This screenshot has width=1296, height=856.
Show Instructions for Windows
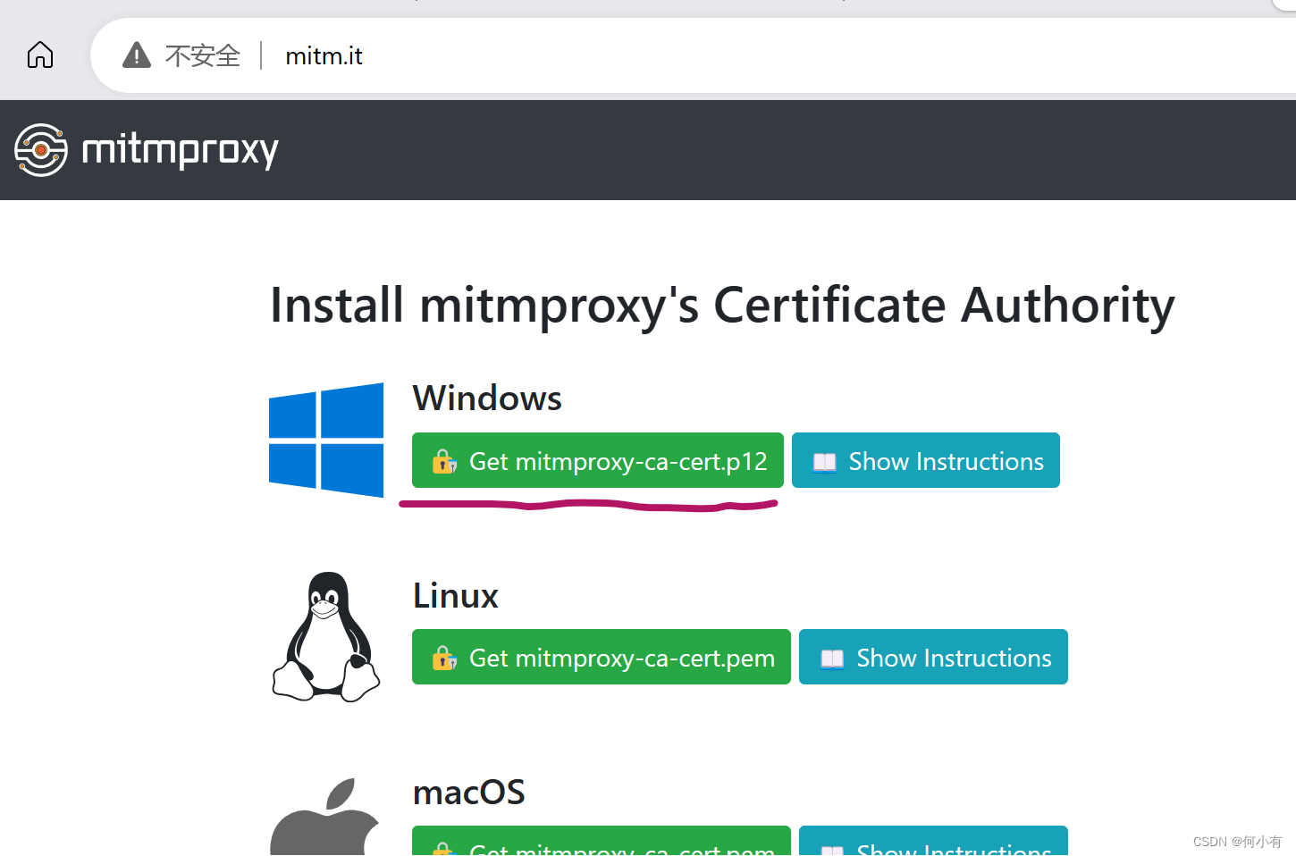coord(926,460)
